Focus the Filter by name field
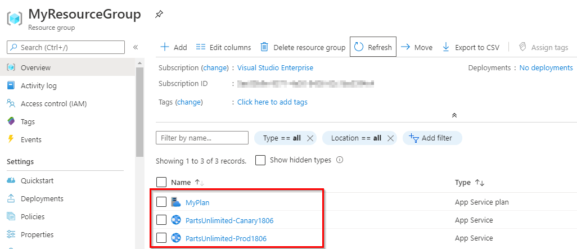Viewport: 577px width, 249px height. pyautogui.click(x=202, y=138)
